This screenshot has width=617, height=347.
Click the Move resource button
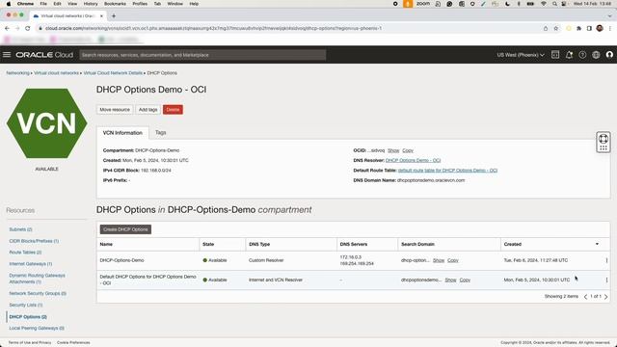115,110
